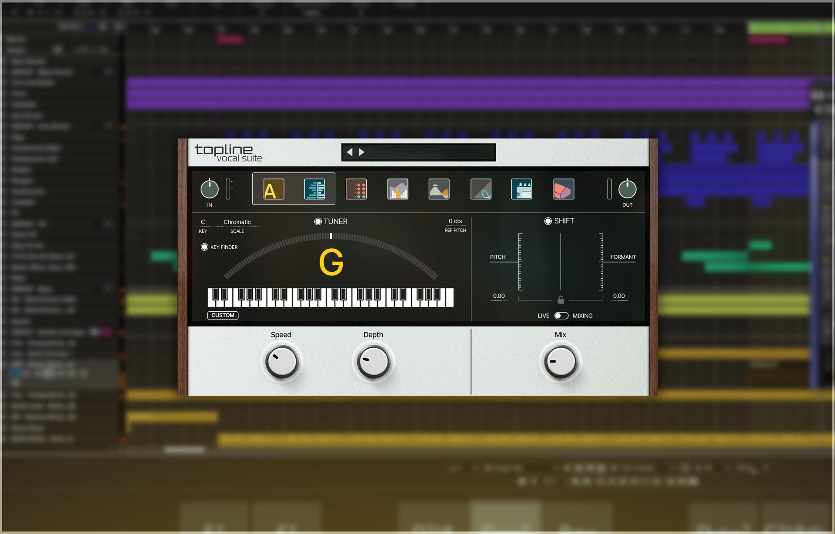Click the detected note letter G

tap(331, 262)
